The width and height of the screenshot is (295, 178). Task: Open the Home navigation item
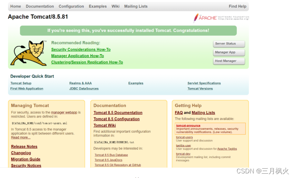click(x=16, y=7)
